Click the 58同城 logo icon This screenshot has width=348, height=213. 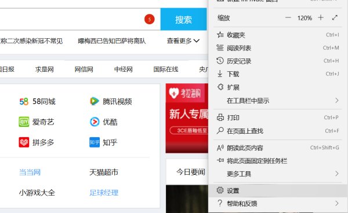24,101
